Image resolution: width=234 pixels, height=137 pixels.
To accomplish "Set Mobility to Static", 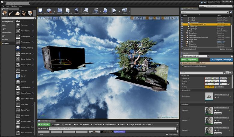I will 209,87.
